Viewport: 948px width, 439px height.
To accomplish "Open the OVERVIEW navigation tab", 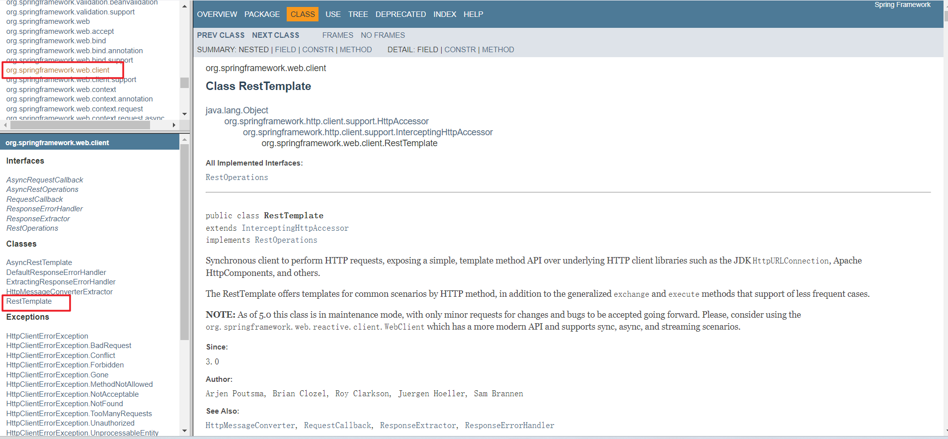I will [217, 14].
